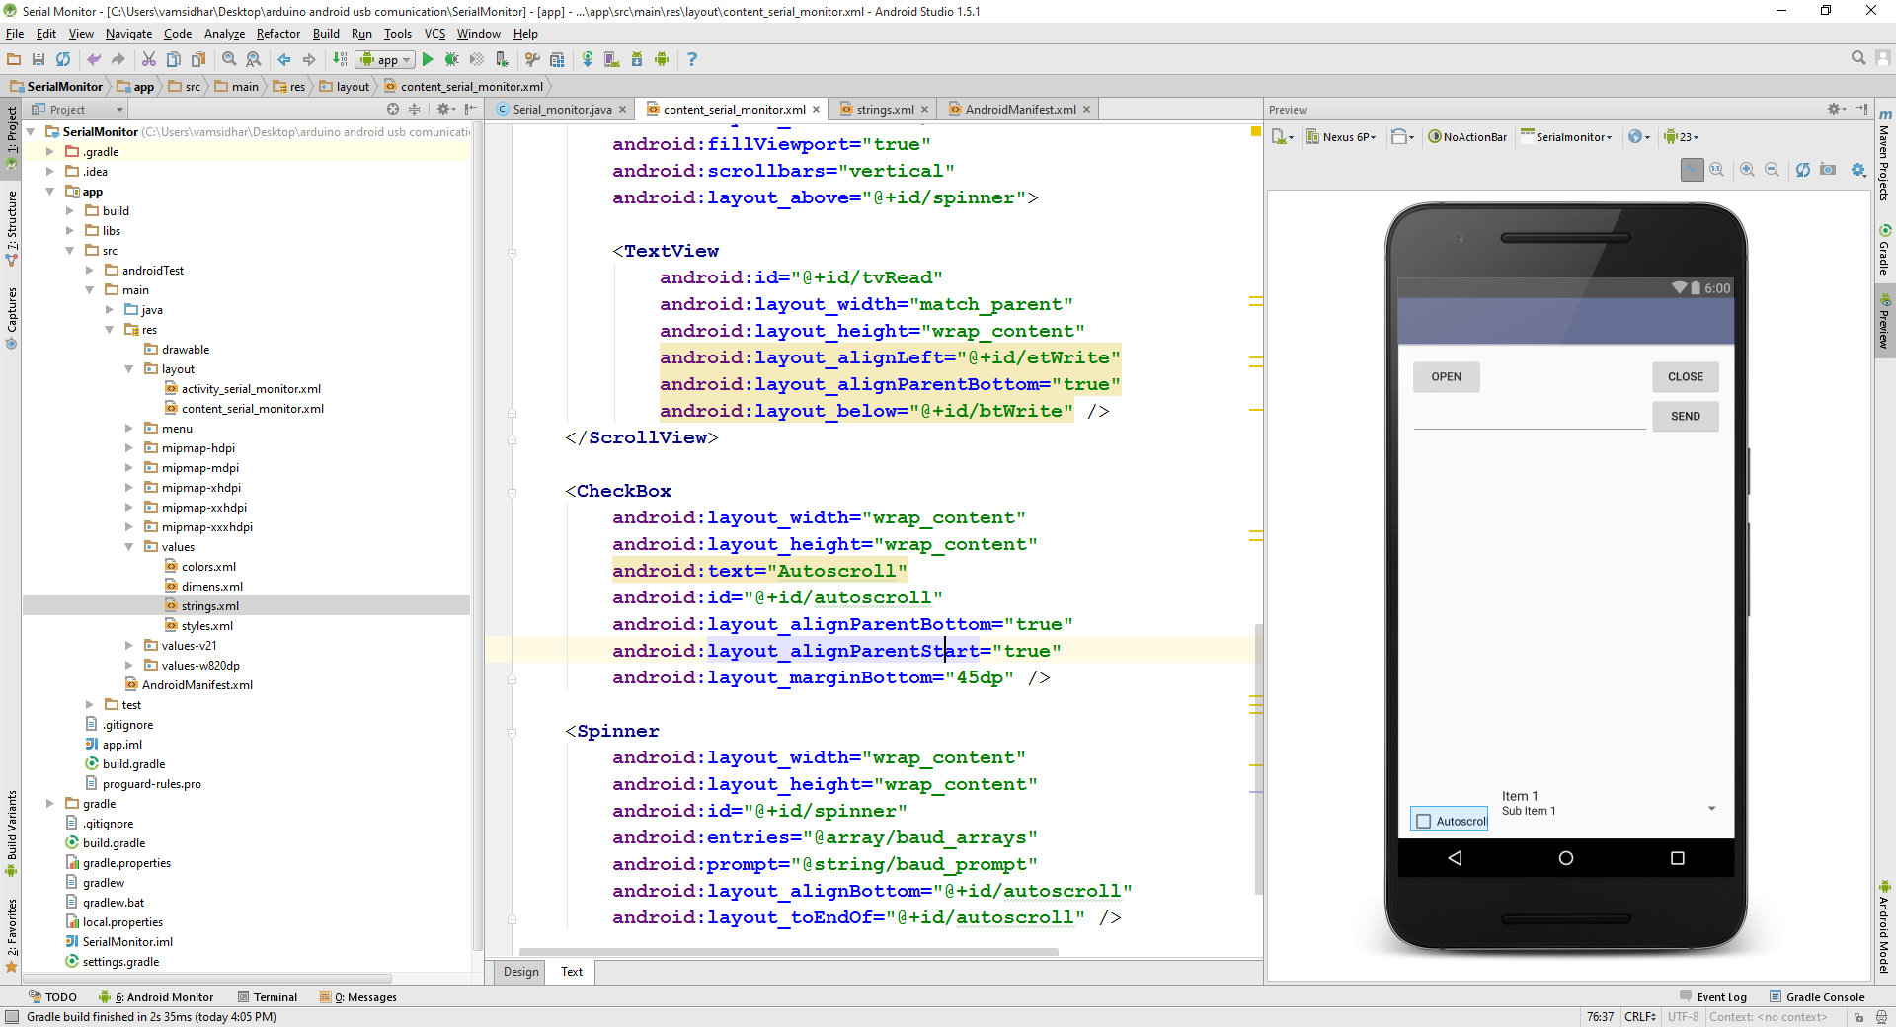The width and height of the screenshot is (1896, 1027).
Task: Toggle 1:1 actual size preview
Action: point(1716,170)
